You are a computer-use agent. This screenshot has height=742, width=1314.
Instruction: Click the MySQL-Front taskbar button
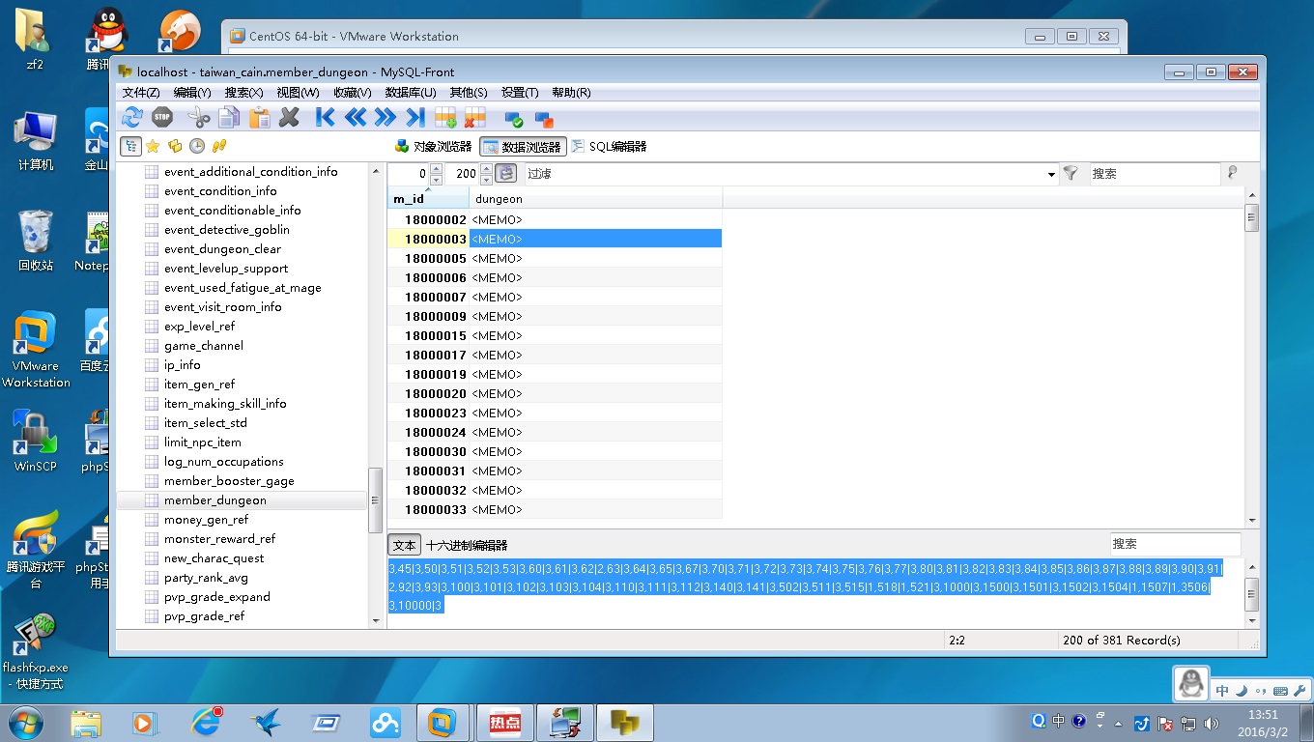click(x=625, y=722)
